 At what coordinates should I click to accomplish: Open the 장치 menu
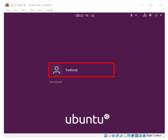point(40,10)
